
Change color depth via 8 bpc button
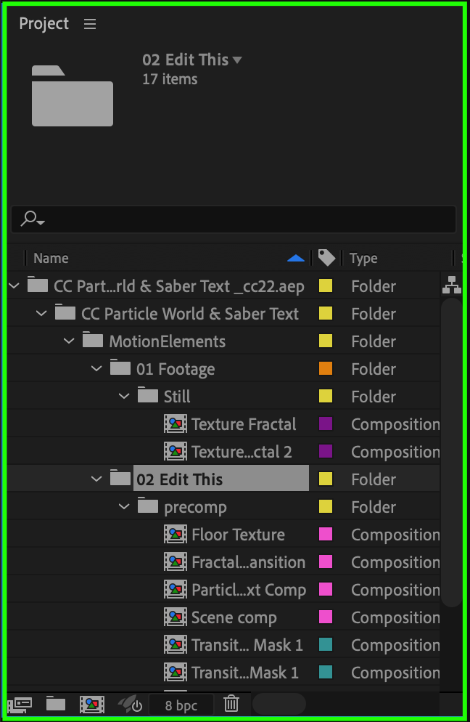pyautogui.click(x=181, y=705)
